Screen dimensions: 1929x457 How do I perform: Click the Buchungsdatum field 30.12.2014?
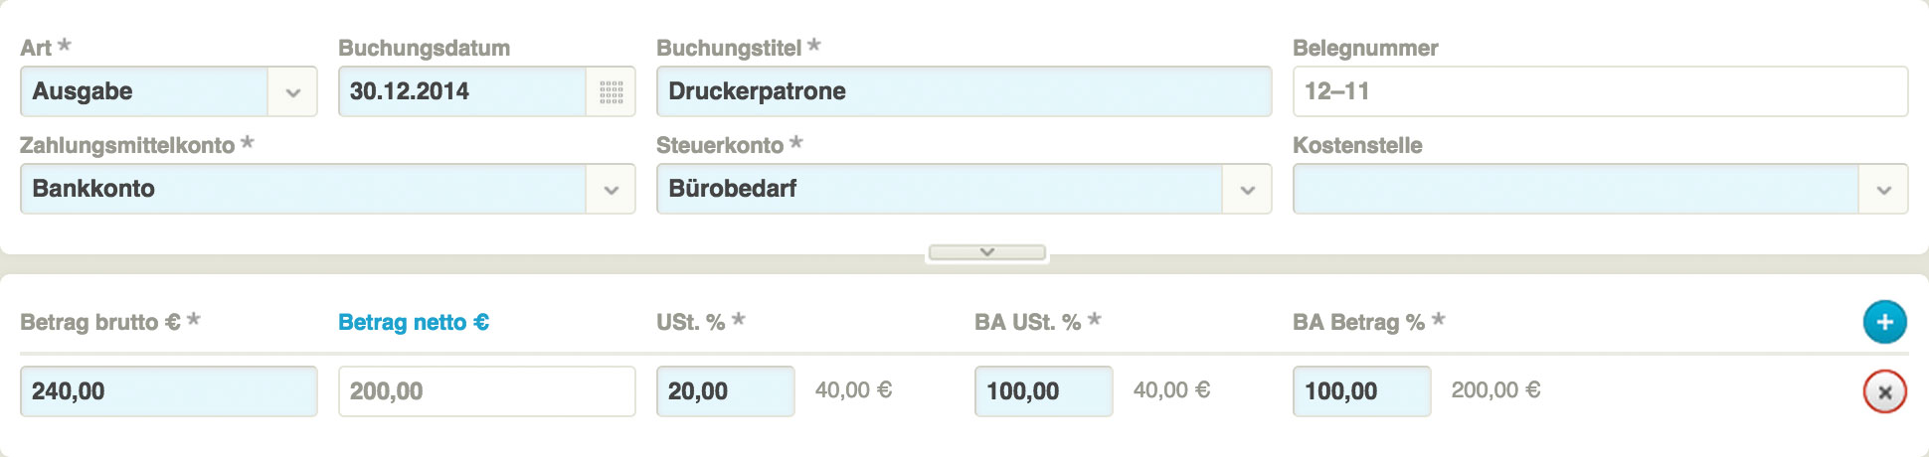pyautogui.click(x=461, y=91)
